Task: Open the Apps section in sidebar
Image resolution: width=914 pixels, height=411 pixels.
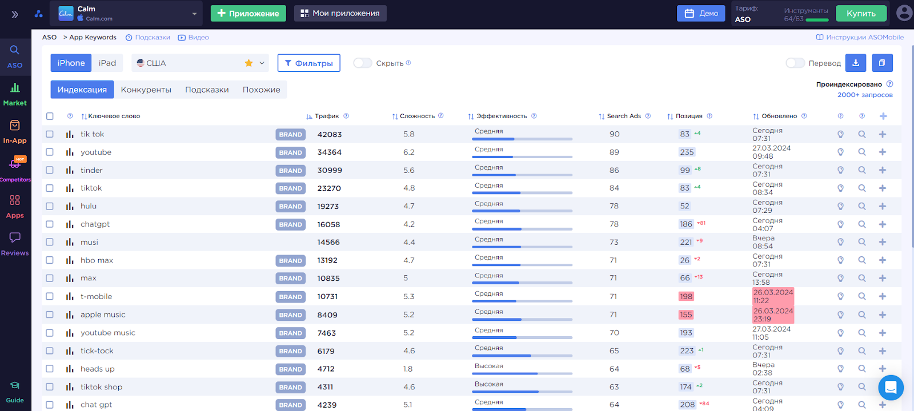Action: [15, 206]
